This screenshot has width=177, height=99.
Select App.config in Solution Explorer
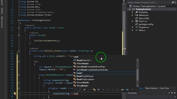coord(144,18)
